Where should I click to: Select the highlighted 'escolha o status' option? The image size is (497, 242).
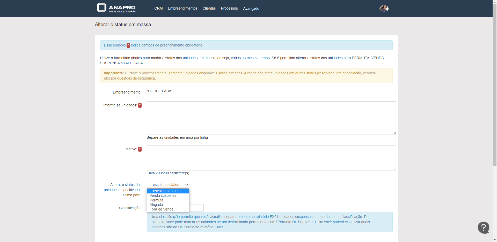point(166,191)
